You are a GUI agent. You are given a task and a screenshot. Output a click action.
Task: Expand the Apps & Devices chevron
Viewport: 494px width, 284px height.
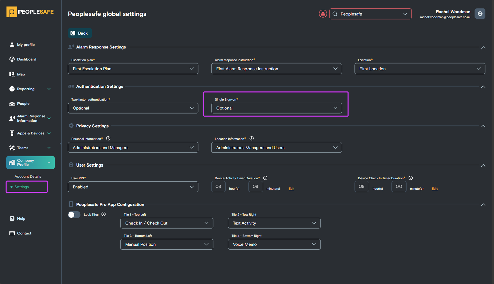(49, 133)
